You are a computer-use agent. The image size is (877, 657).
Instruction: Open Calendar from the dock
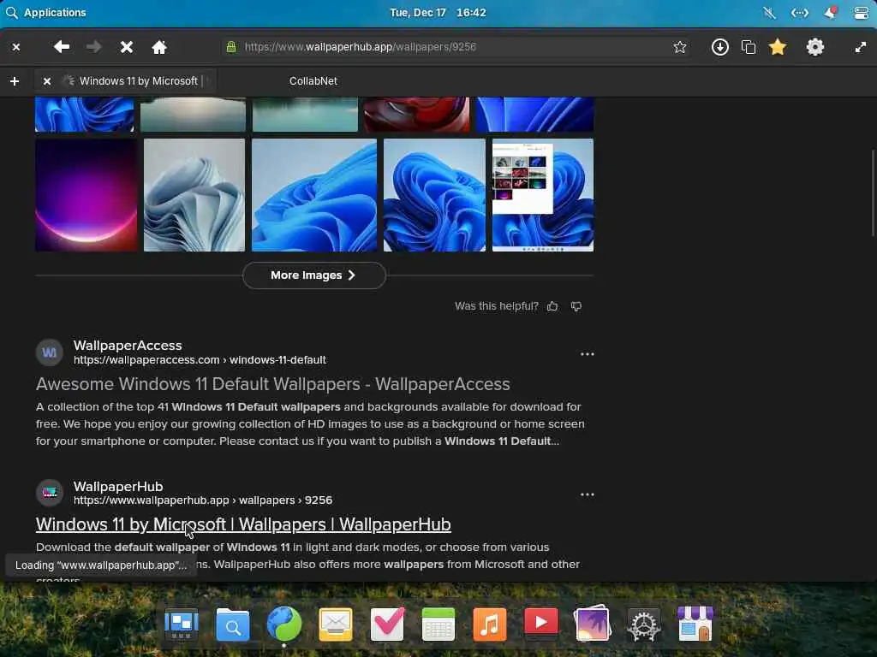pyautogui.click(x=438, y=624)
